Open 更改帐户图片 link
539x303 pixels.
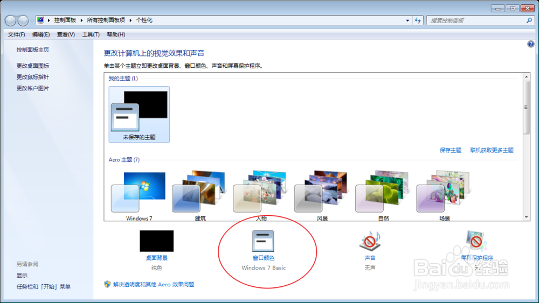33,88
